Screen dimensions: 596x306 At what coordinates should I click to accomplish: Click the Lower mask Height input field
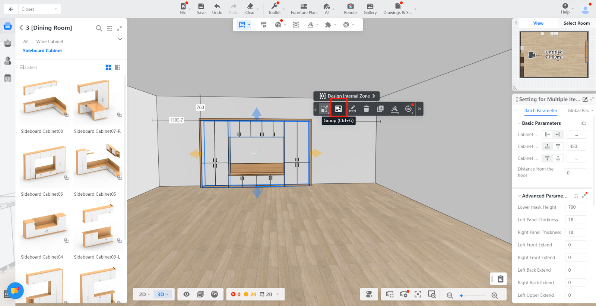pos(575,207)
